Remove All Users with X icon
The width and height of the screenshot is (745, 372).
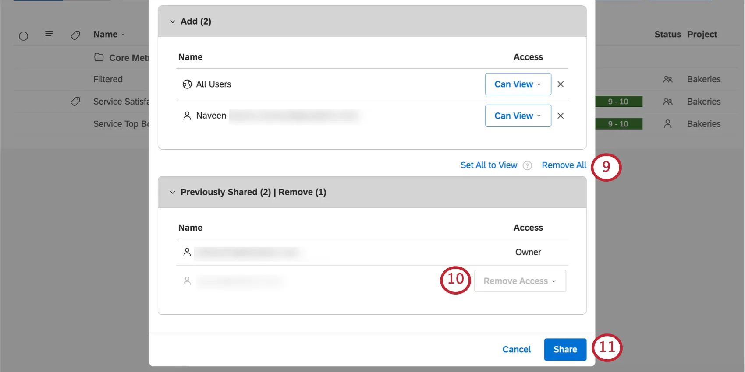pos(561,84)
